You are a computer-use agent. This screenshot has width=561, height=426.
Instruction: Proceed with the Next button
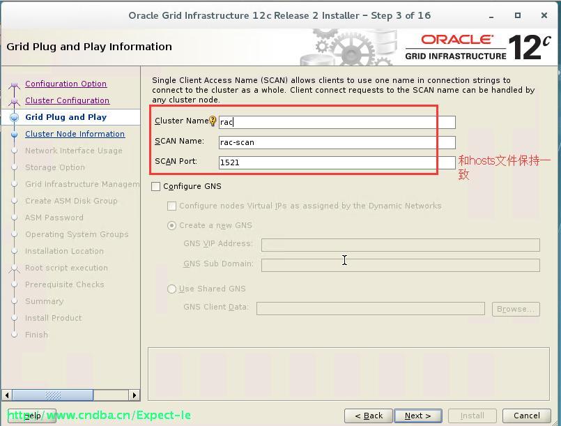pos(418,416)
